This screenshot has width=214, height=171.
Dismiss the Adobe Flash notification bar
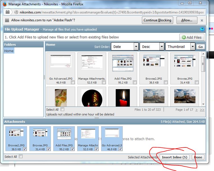[x=202, y=20]
